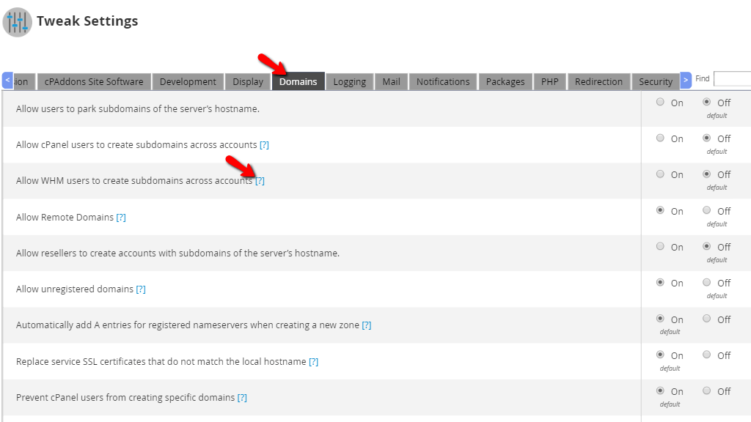Click the Find search input field
The height and width of the screenshot is (422, 751).
733,78
